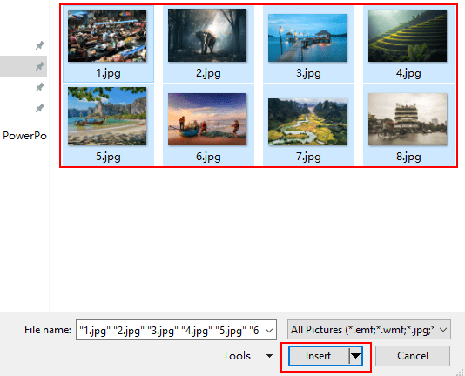Image resolution: width=465 pixels, height=376 pixels.
Task: Expand the Tools dropdown arrow
Action: click(x=269, y=356)
